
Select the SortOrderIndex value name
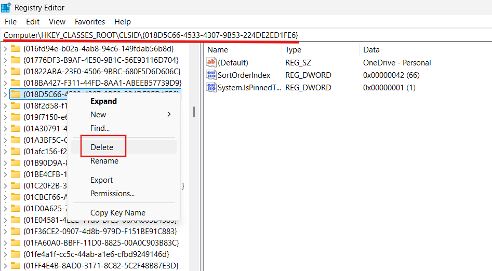point(244,75)
